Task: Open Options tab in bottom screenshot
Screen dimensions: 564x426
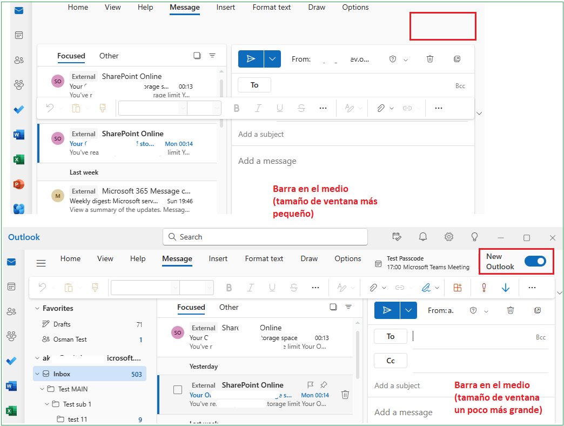Action: tap(348, 259)
